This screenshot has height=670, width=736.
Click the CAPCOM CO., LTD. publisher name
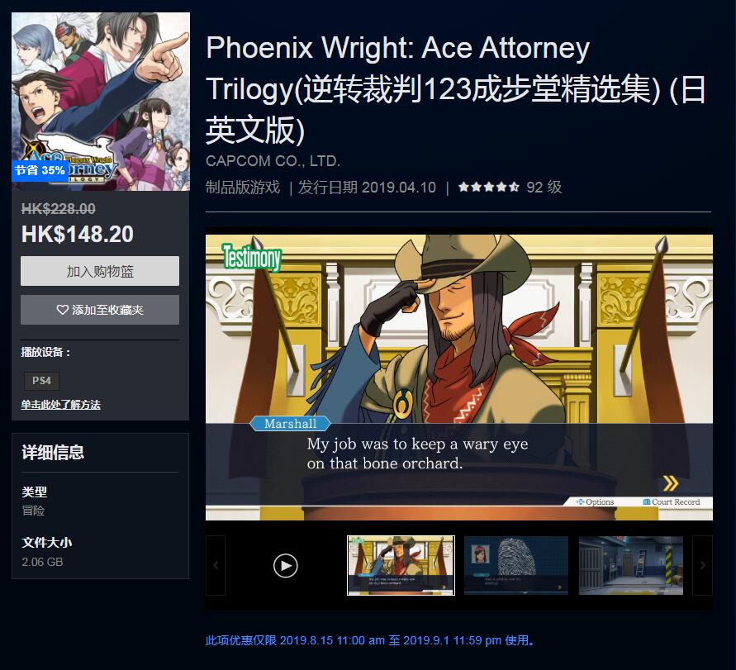coord(273,161)
